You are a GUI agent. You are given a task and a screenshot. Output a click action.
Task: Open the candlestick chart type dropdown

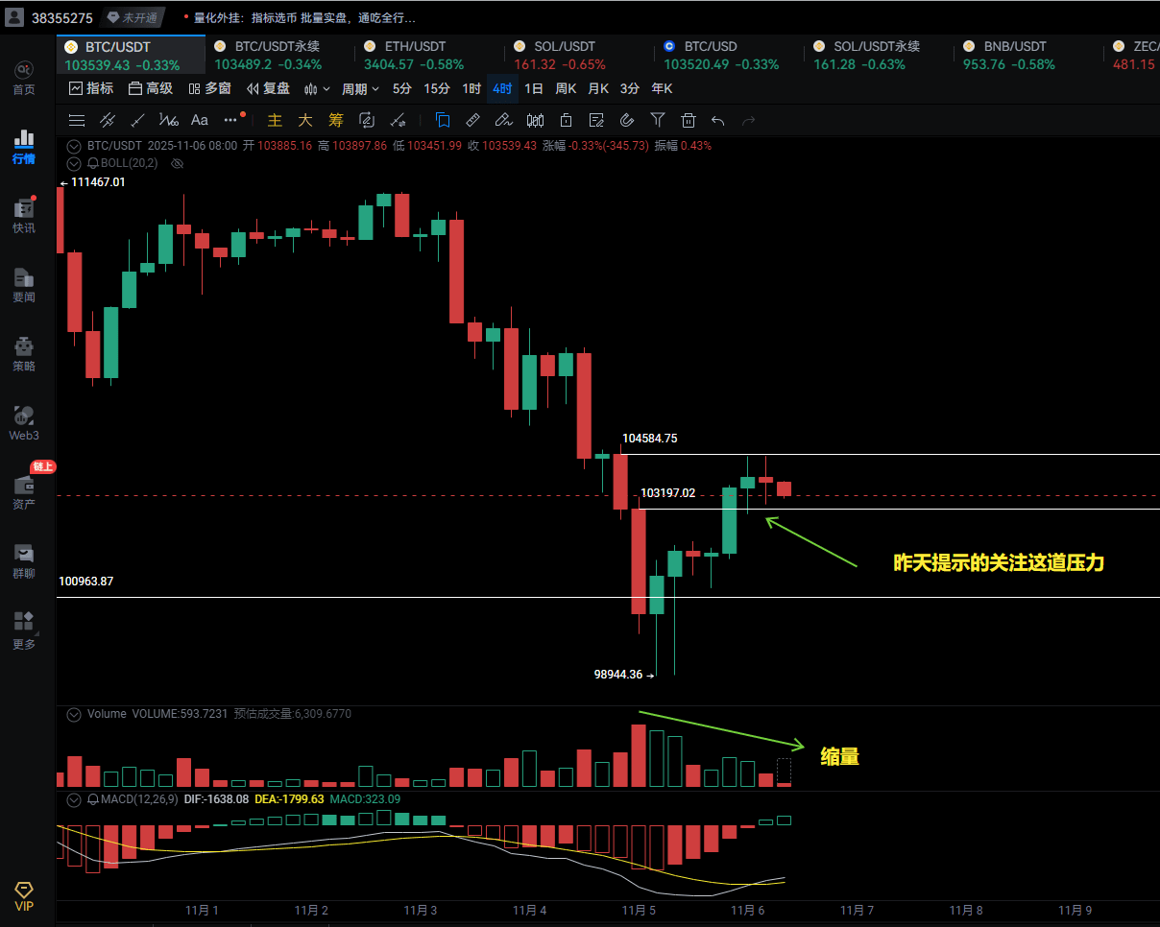(317, 88)
